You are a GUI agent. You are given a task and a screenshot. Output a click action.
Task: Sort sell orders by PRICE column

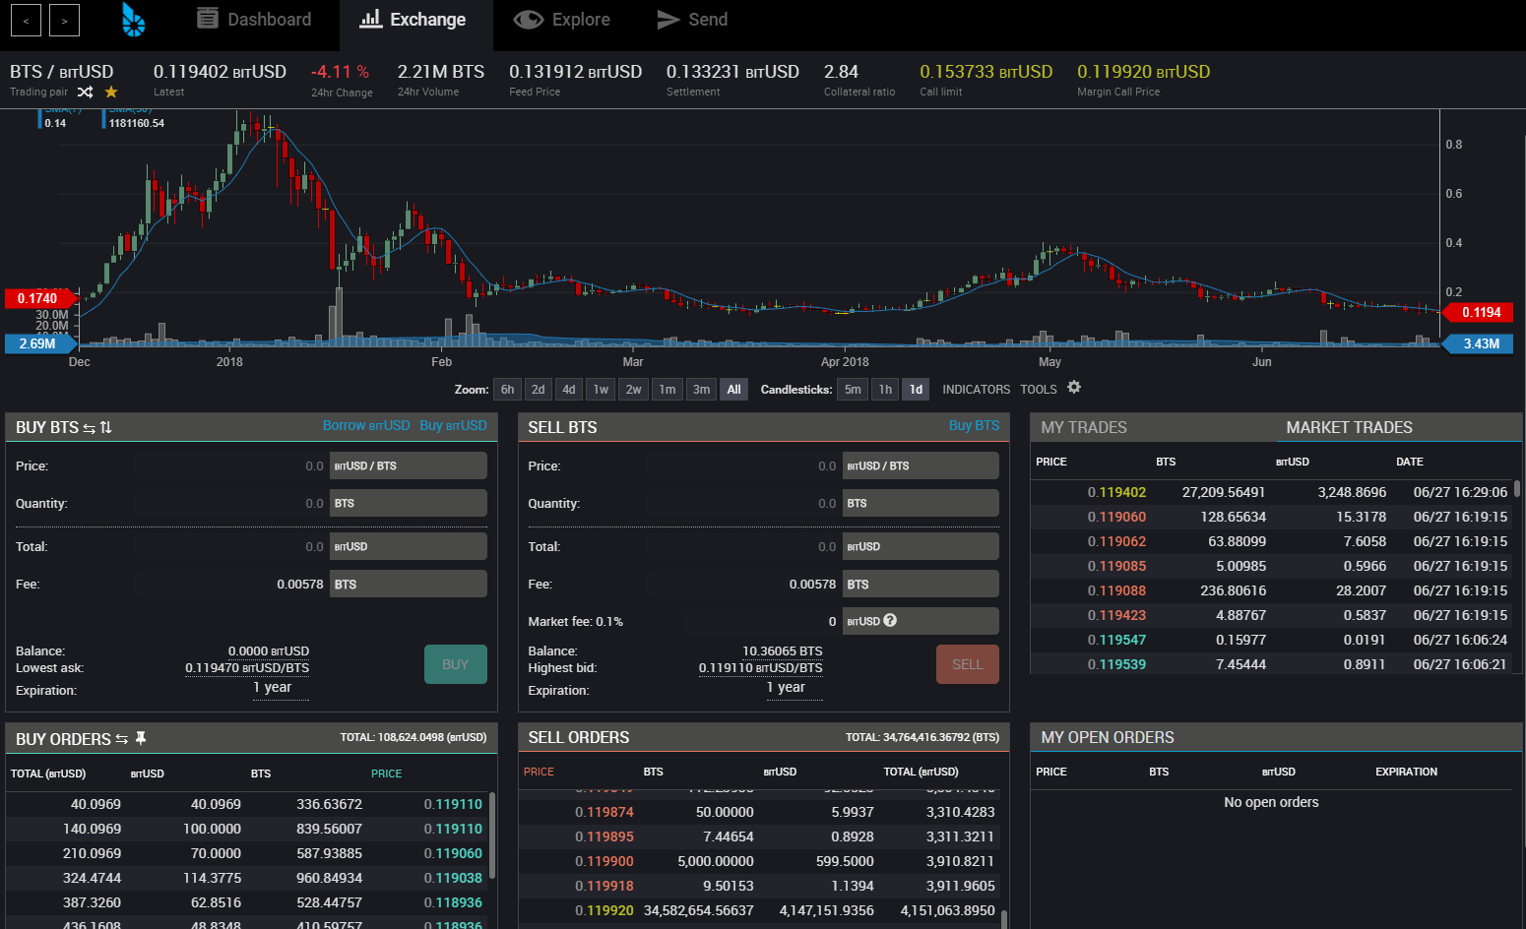coord(539,772)
